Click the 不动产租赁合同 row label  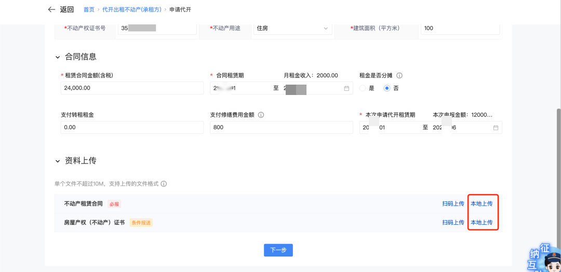83,203
